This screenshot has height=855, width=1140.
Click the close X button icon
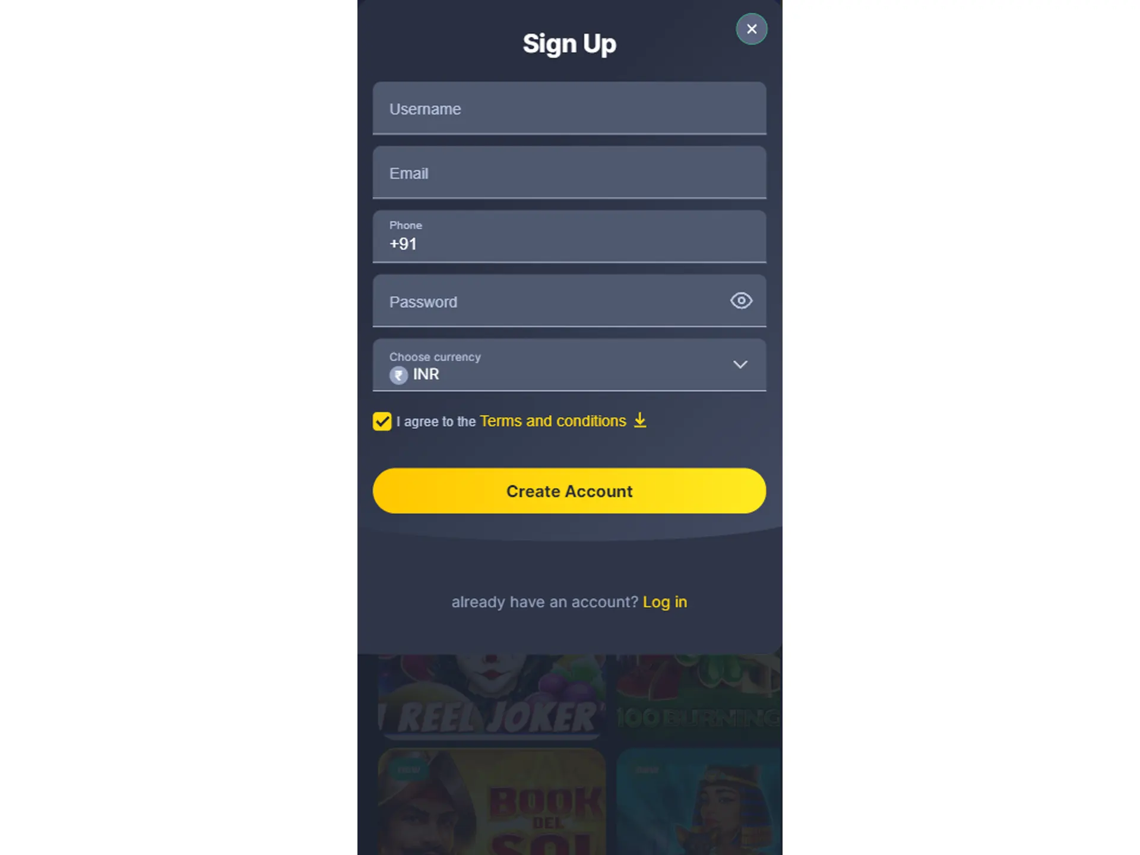coord(751,28)
